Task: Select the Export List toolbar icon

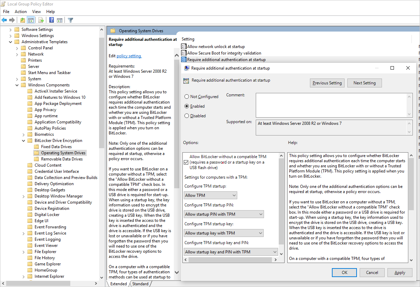Action: [41, 20]
